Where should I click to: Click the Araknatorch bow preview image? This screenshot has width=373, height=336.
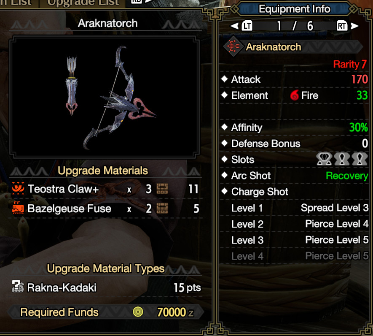point(104,97)
